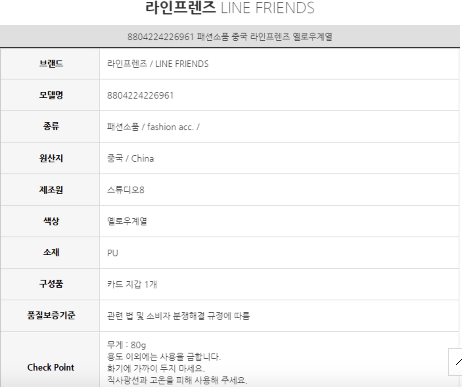Click model number 8804224226961 in the table
The image size is (462, 387).
(140, 95)
